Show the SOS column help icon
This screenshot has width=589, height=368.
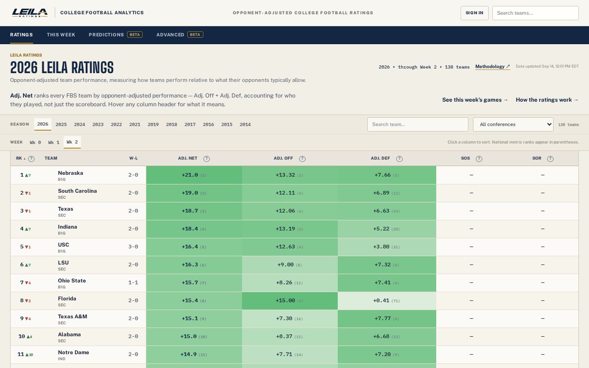479,159
